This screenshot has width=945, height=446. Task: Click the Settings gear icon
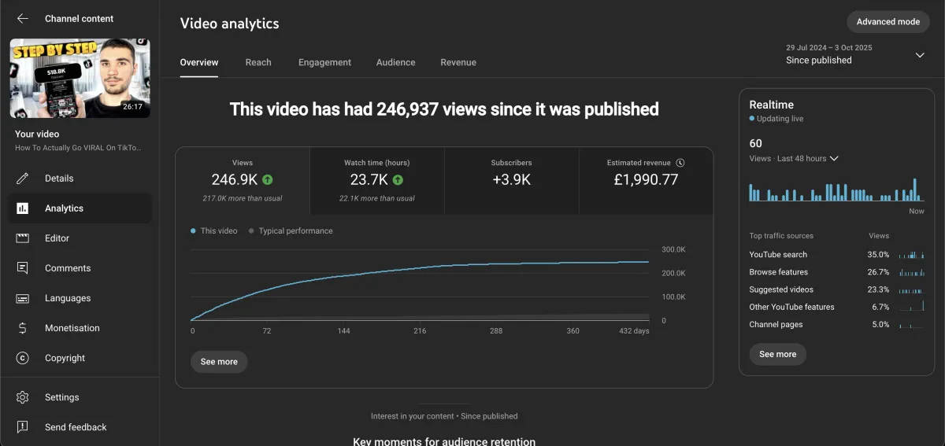point(23,397)
